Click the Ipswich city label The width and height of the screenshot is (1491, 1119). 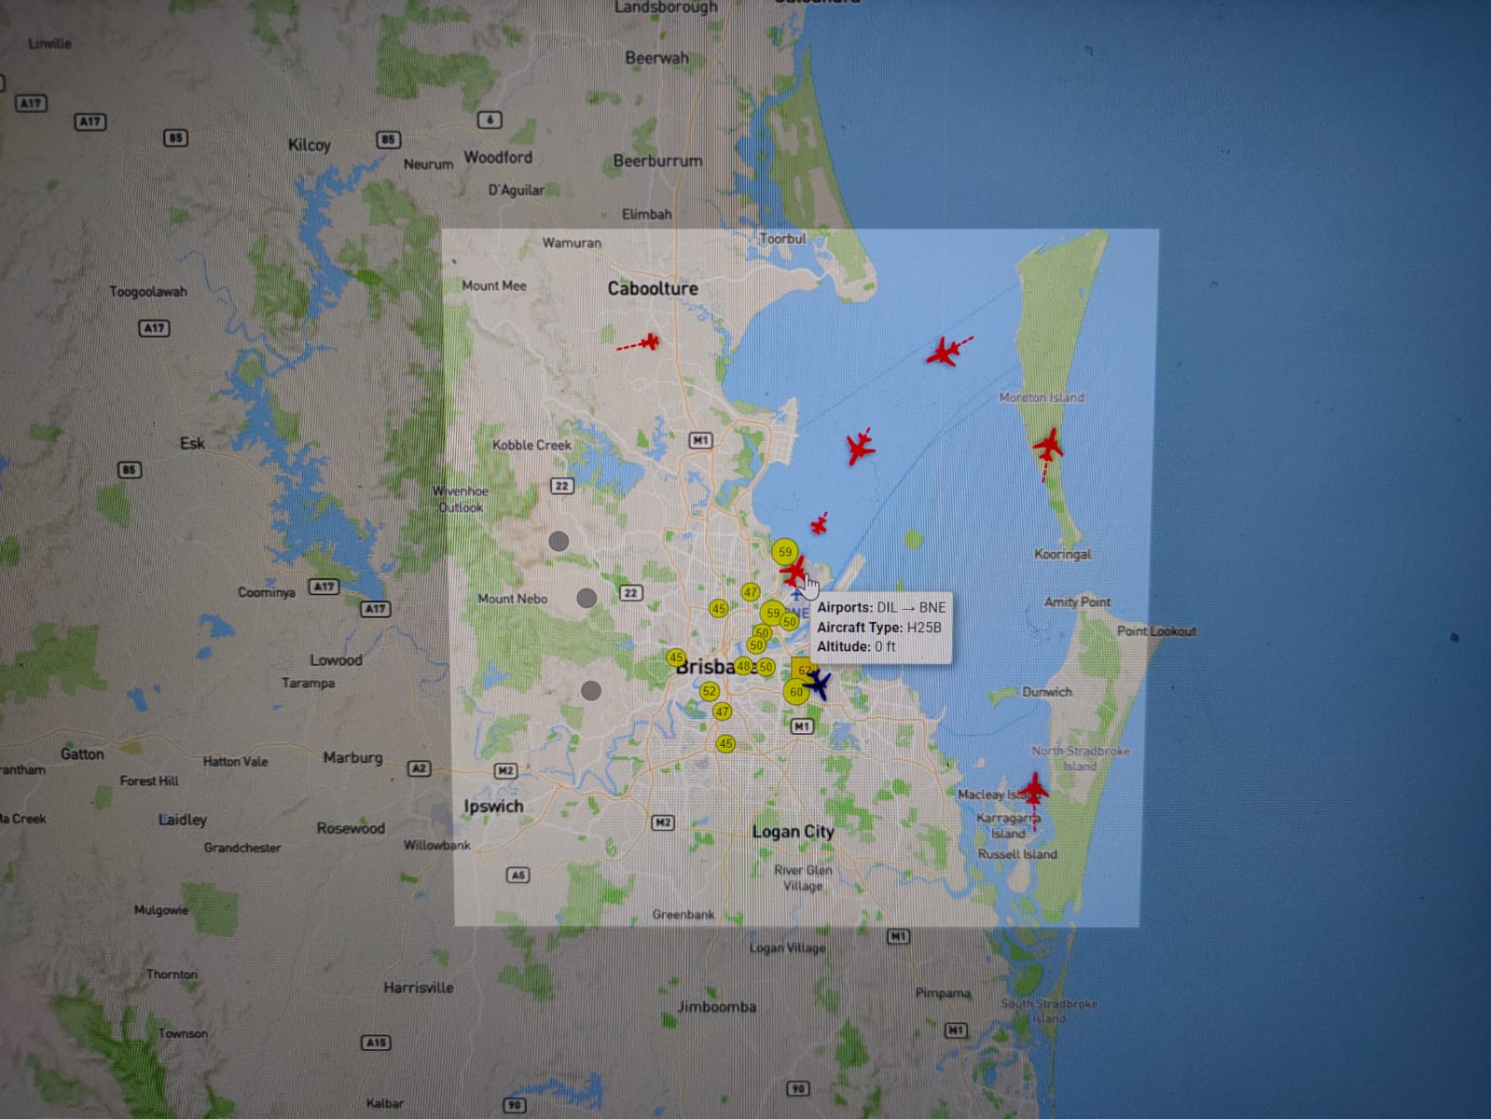(493, 807)
